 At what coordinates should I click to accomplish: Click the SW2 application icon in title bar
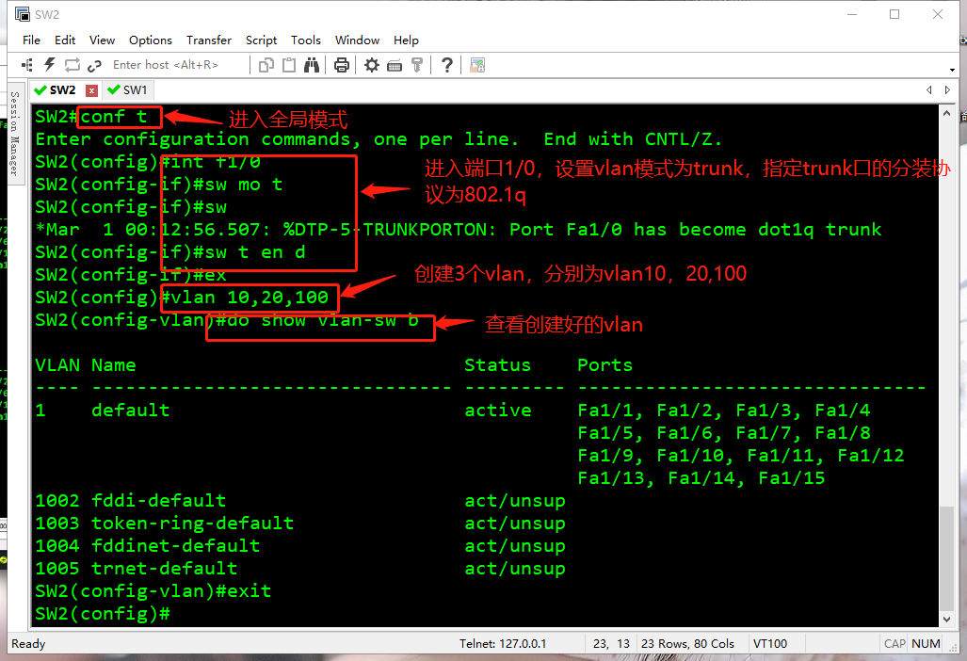[23, 14]
